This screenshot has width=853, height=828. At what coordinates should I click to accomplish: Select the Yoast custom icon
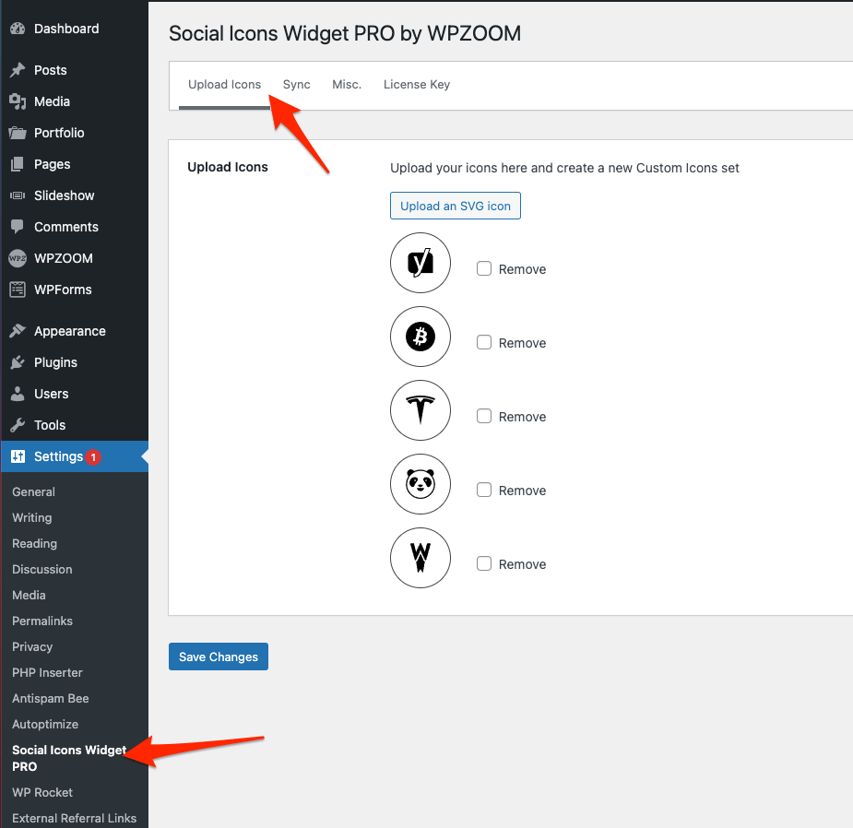coord(421,263)
